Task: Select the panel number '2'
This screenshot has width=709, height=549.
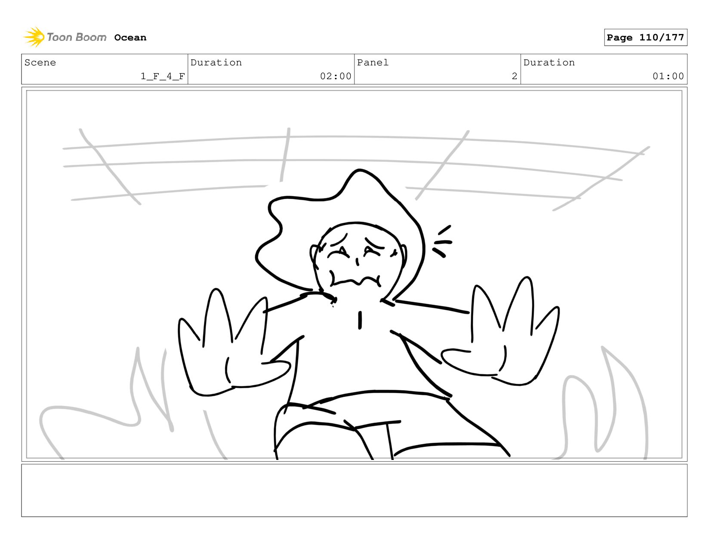Action: pos(514,76)
